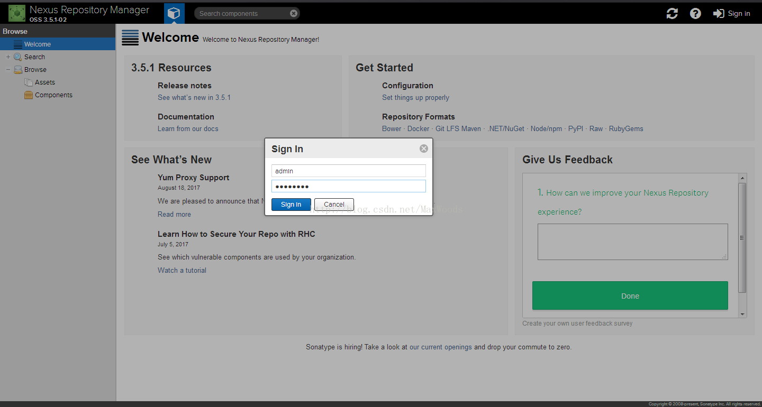Open the PyPI format link
762x407 pixels.
[x=576, y=129]
